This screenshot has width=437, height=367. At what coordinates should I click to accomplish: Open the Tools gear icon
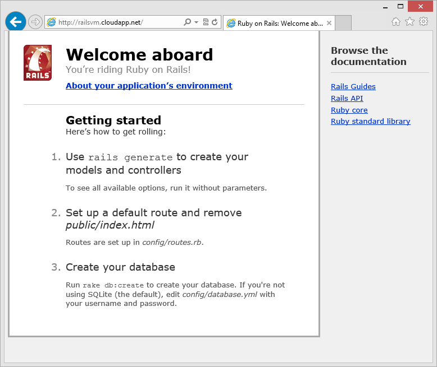pyautogui.click(x=424, y=21)
